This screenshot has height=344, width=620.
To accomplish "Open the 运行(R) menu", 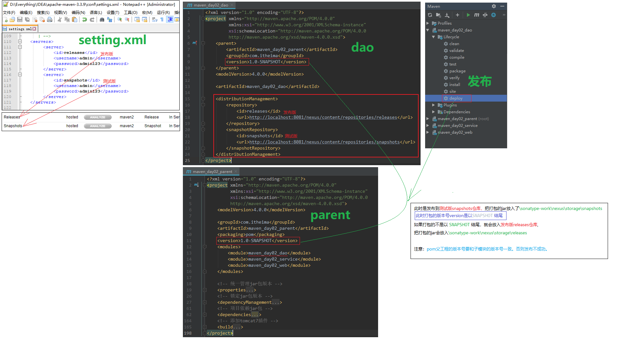I will 163,12.
